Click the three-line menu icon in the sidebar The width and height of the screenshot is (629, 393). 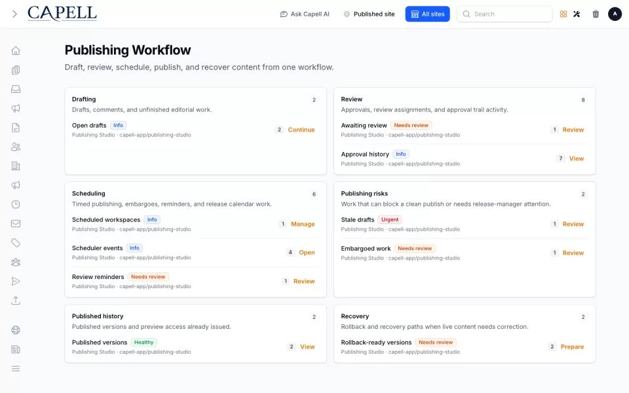(16, 369)
